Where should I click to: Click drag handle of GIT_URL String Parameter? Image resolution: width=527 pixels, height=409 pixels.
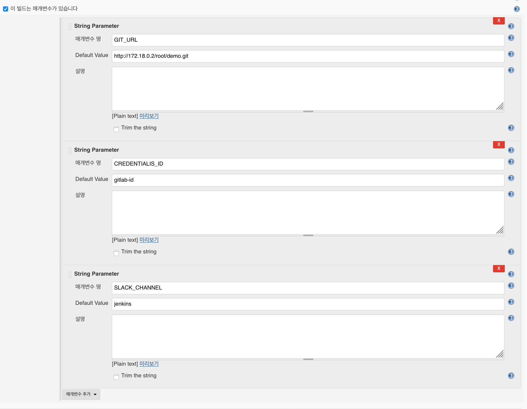click(69, 26)
